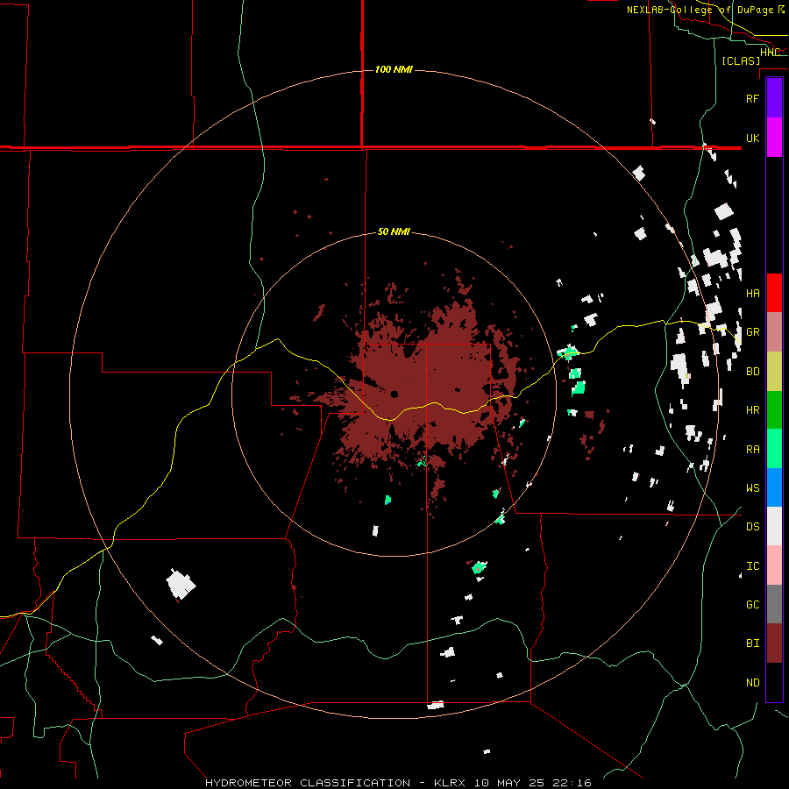This screenshot has height=789, width=789.
Task: Click the ND black legend swatch
Action: [774, 682]
